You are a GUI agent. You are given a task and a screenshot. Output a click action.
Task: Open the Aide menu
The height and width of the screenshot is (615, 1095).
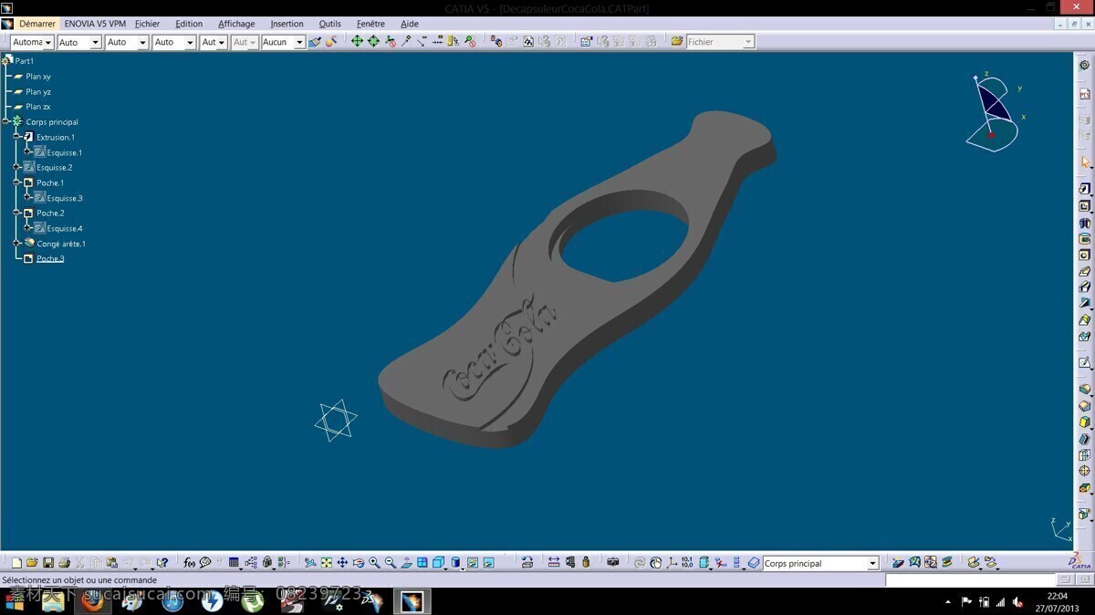tap(410, 24)
